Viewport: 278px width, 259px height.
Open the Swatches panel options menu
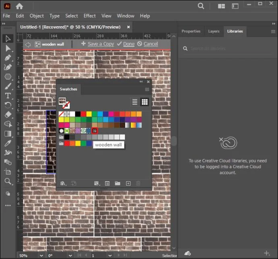point(147,89)
